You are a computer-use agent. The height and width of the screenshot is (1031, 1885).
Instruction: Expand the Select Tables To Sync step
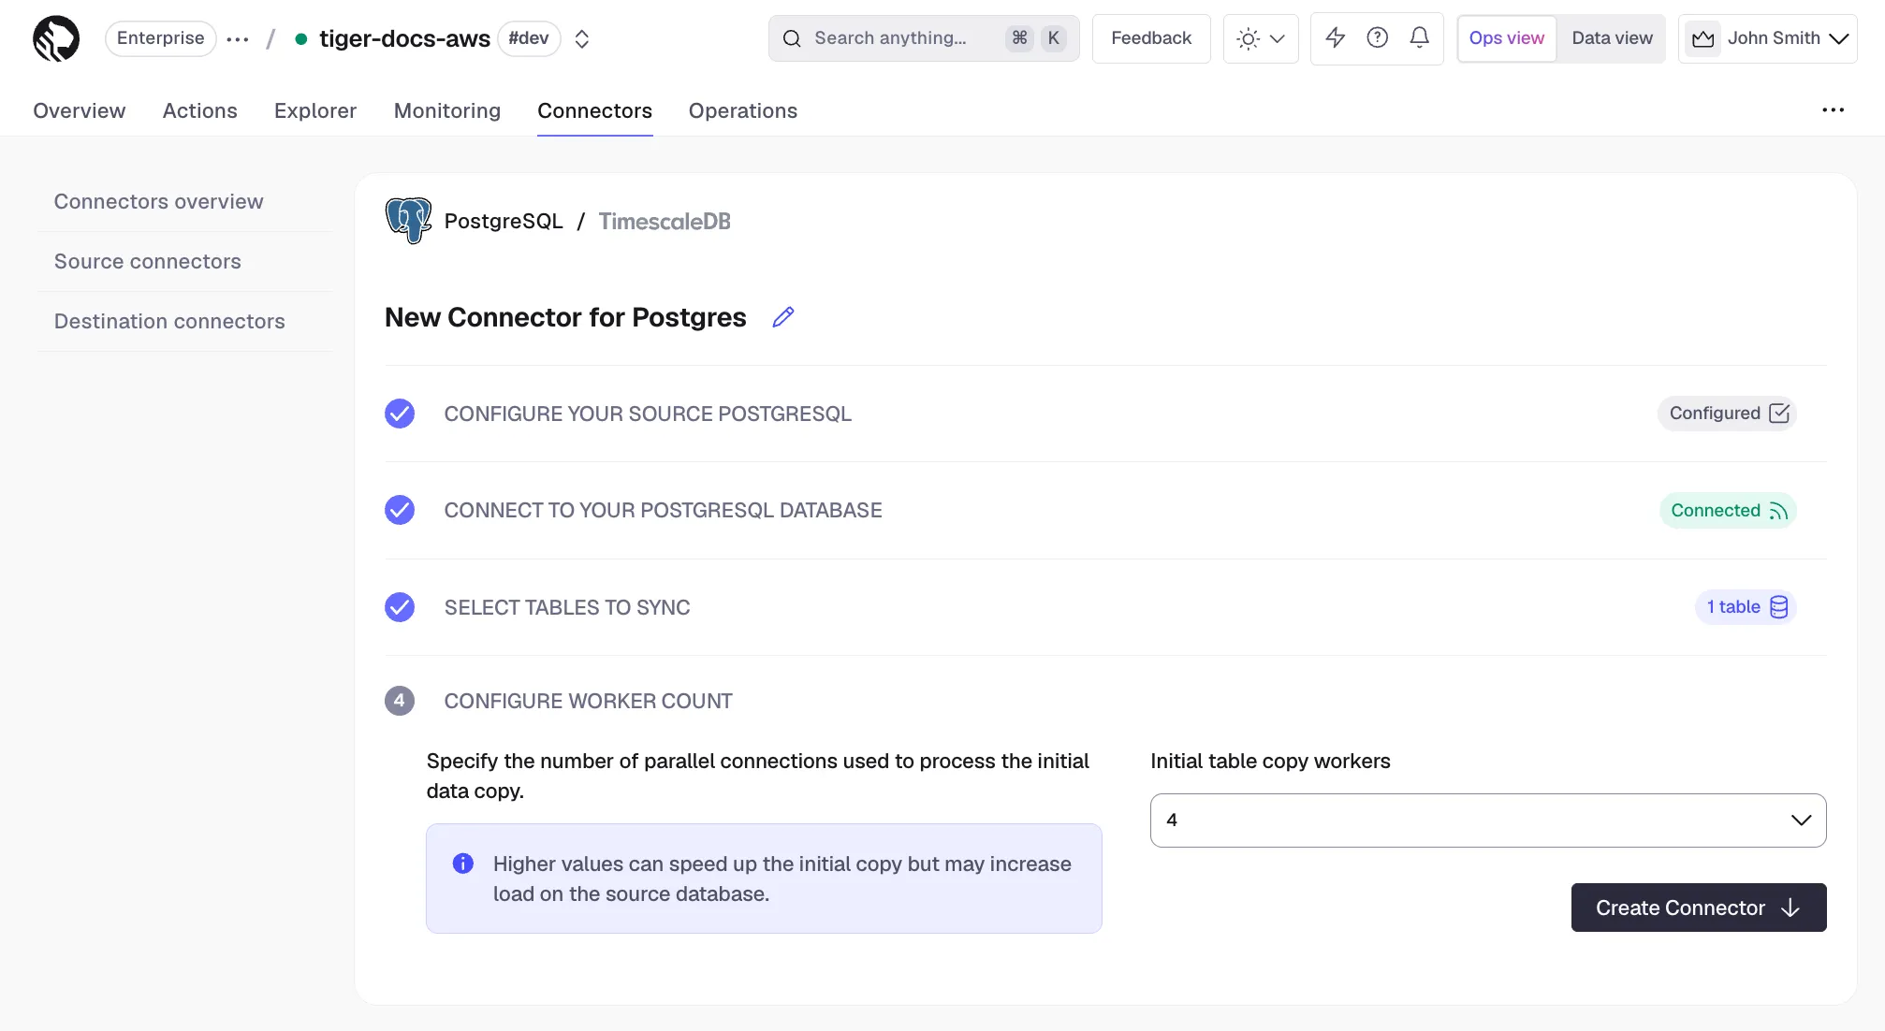click(567, 607)
